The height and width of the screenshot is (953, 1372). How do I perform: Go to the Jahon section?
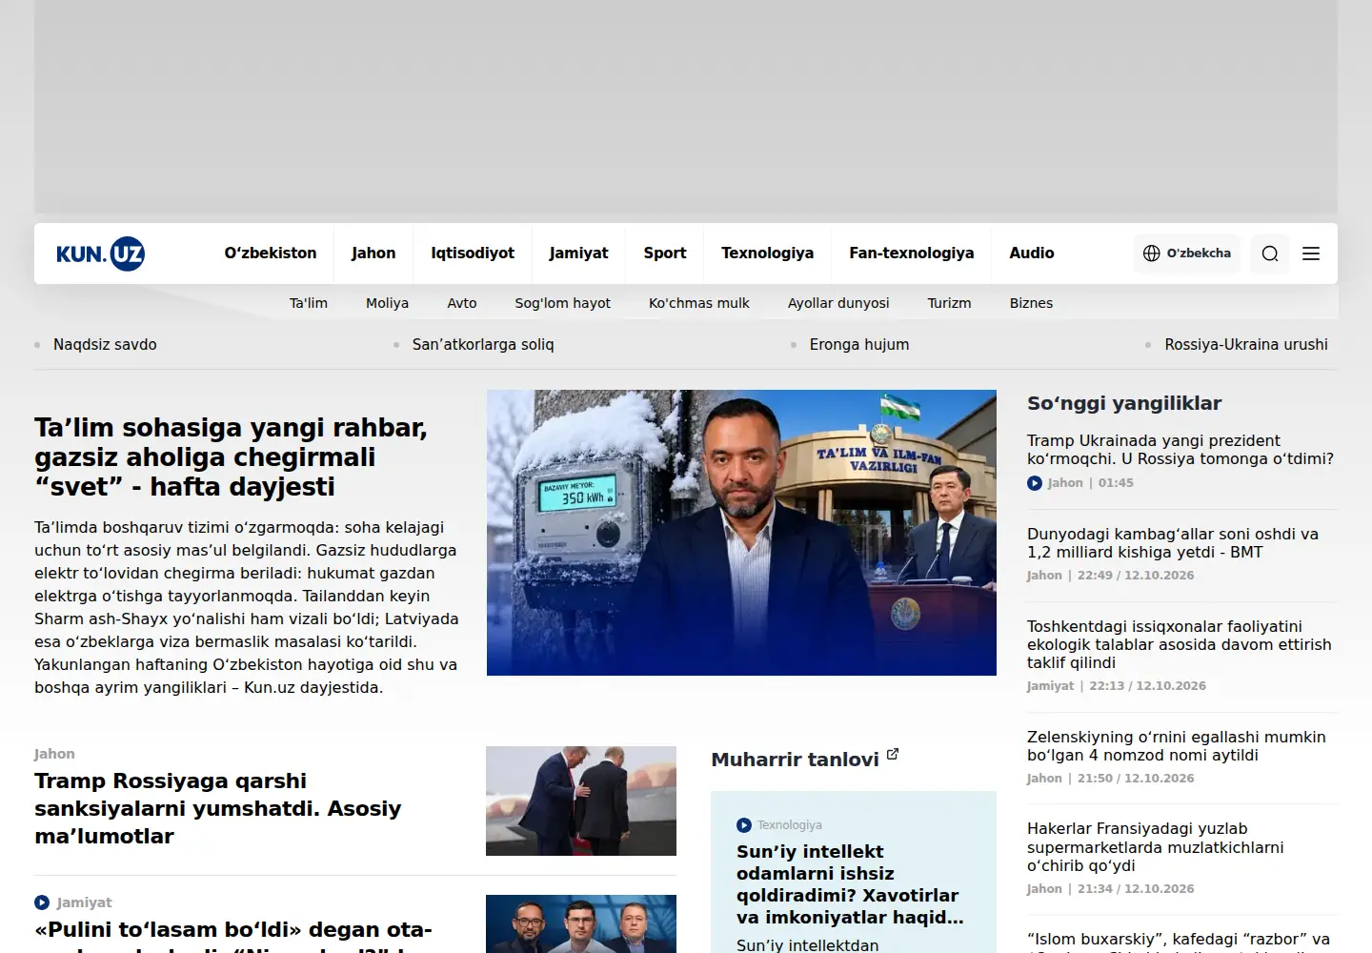click(x=373, y=253)
